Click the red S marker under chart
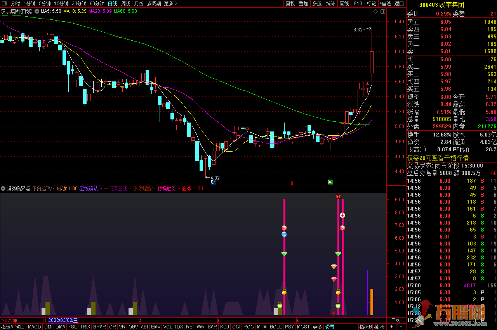The width and height of the screenshot is (497, 330). (x=292, y=182)
